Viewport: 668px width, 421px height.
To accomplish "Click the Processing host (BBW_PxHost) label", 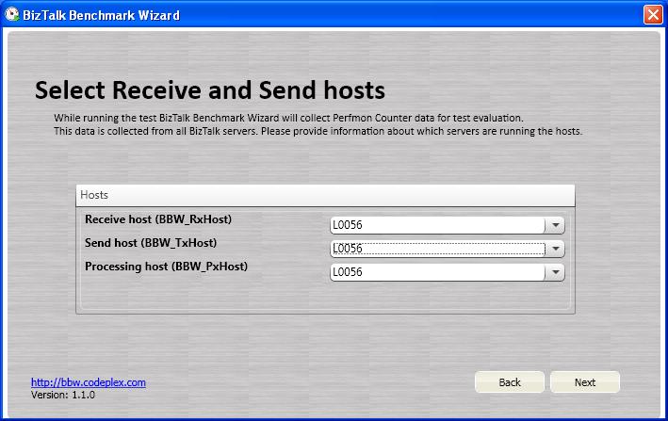I will [x=166, y=267].
